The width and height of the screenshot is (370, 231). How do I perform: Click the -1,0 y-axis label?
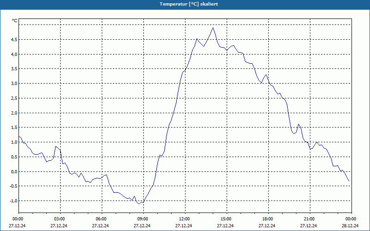coord(13,201)
